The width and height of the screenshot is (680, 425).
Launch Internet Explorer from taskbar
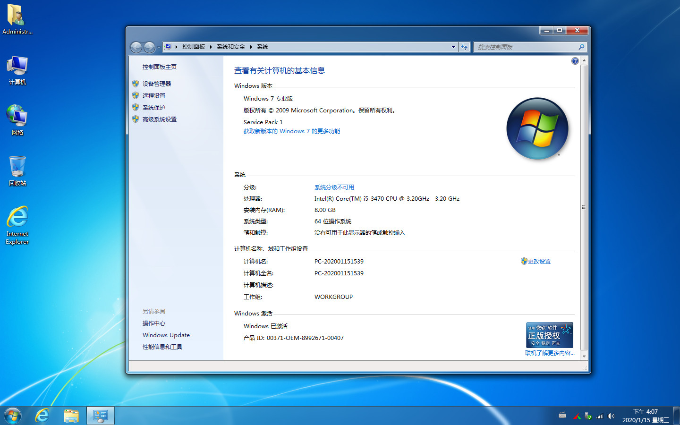tap(42, 416)
